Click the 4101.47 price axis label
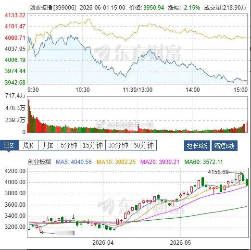251x250 pixels. pyautogui.click(x=15, y=26)
